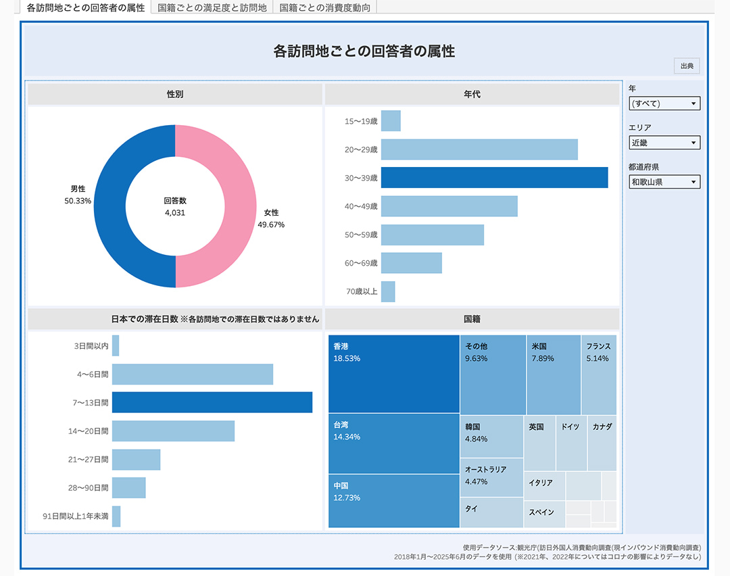Select the 各訪問地ごとの回答者の属性 tab
The width and height of the screenshot is (730, 576).
click(x=85, y=7)
